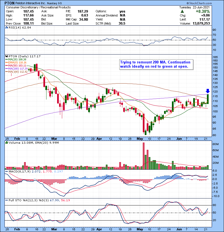The height and width of the screenshot is (232, 224).
Task: Select the MACD value 2.072
Action: click(36, 172)
